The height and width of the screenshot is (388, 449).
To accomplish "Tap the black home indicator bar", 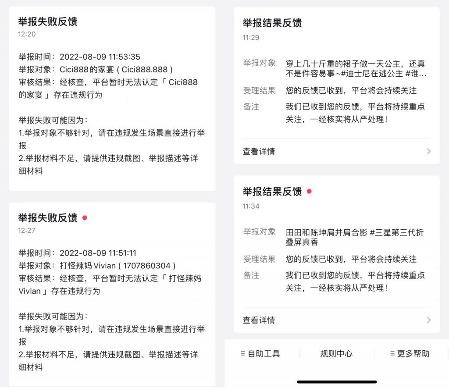I will [337, 382].
